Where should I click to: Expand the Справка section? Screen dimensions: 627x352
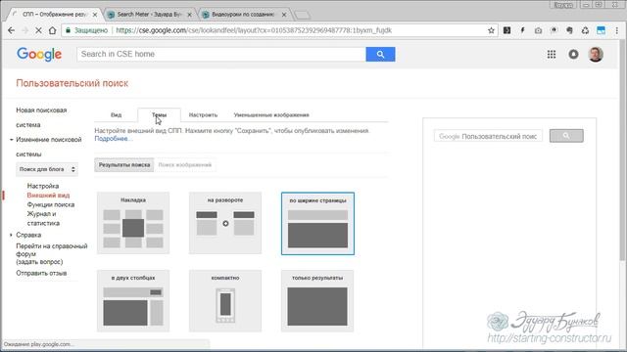(x=11, y=235)
